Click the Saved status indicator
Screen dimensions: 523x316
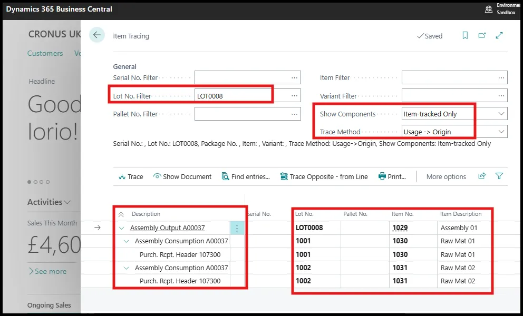coord(430,36)
